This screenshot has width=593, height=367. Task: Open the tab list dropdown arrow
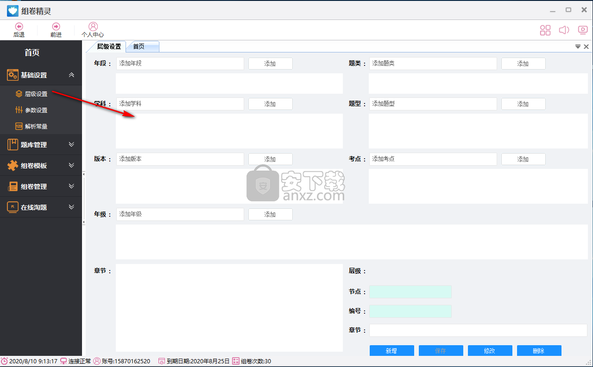tap(578, 46)
